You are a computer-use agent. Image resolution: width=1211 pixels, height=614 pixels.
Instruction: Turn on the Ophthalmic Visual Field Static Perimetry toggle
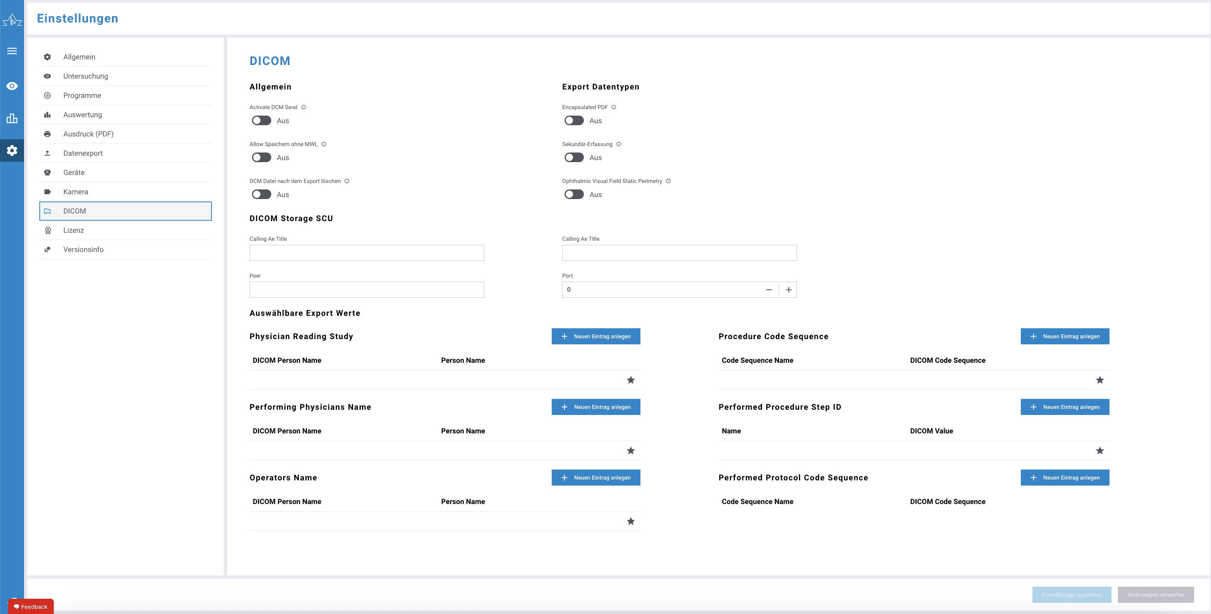(x=574, y=195)
